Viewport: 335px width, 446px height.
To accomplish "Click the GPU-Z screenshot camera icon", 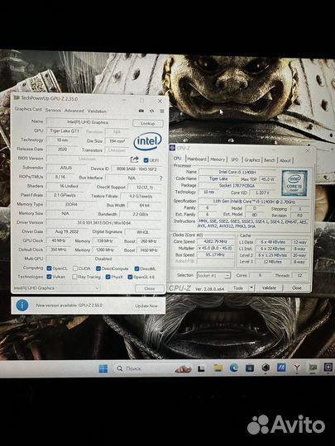I will click(x=141, y=111).
